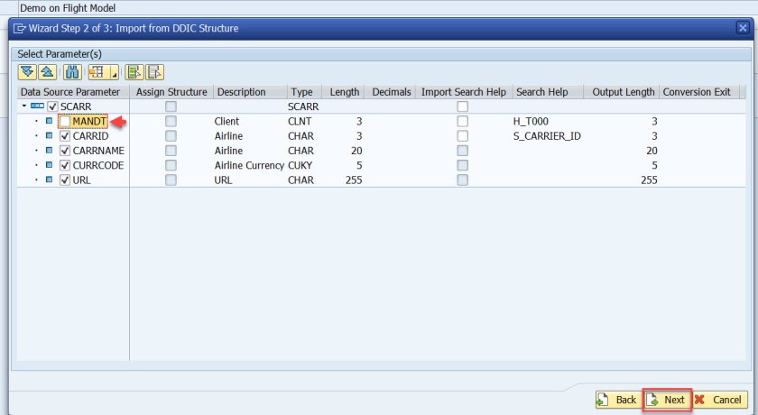
Task: Click the SCARR structure icon in tree
Action: tap(37, 106)
